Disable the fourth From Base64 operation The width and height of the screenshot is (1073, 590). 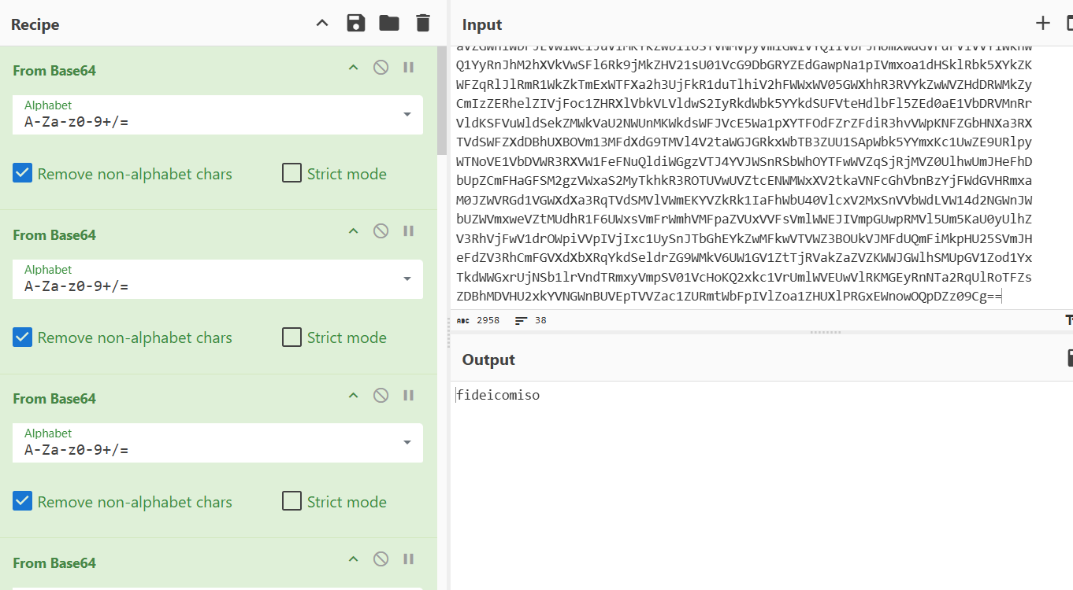pos(381,559)
